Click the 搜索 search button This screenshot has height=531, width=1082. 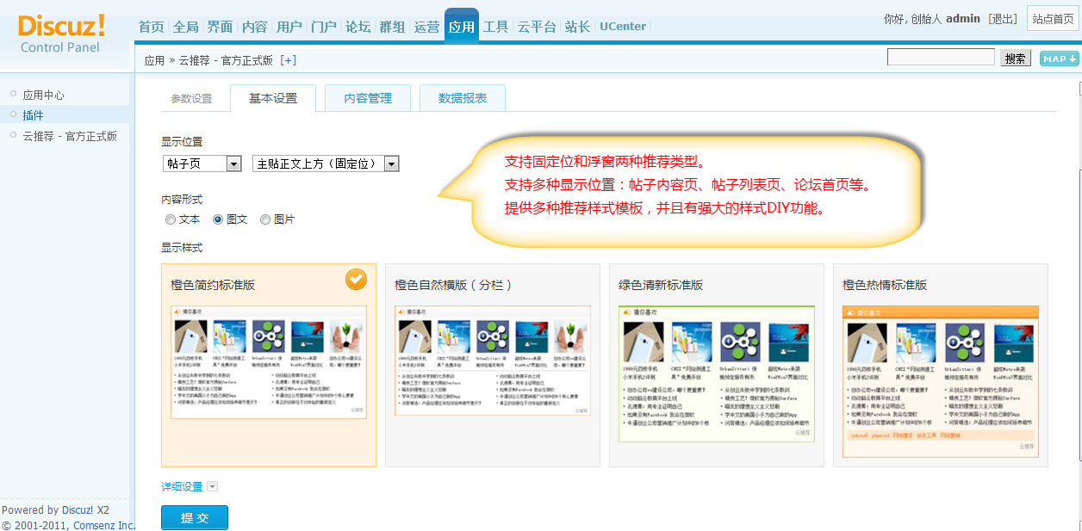click(x=1016, y=59)
